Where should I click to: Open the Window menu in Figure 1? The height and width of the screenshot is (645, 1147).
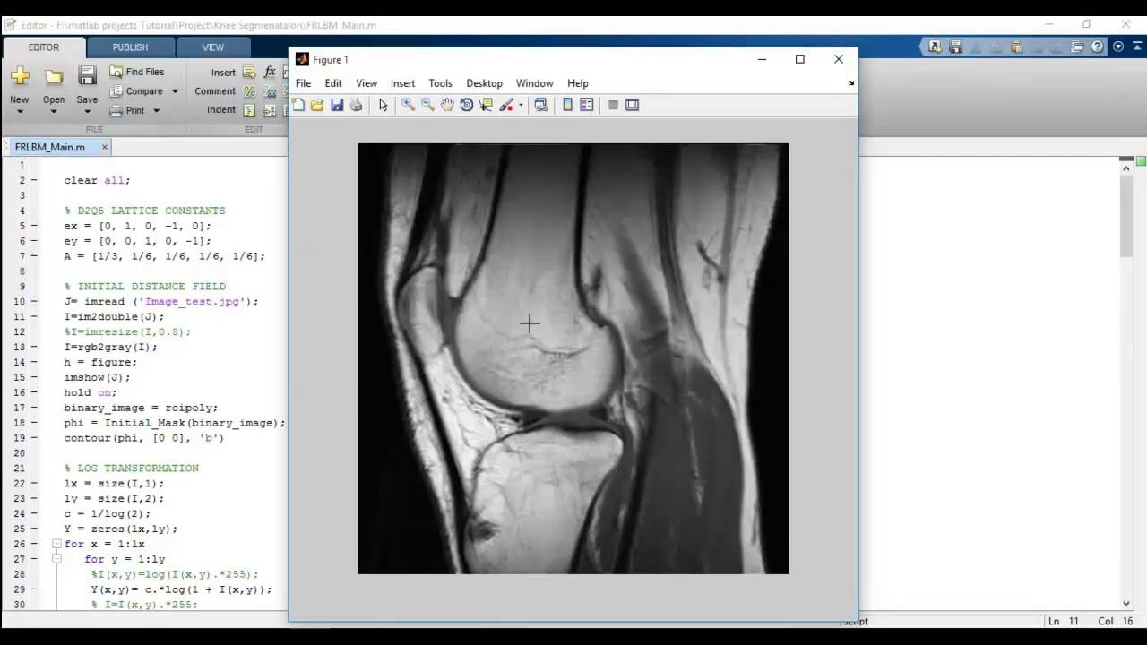(534, 83)
